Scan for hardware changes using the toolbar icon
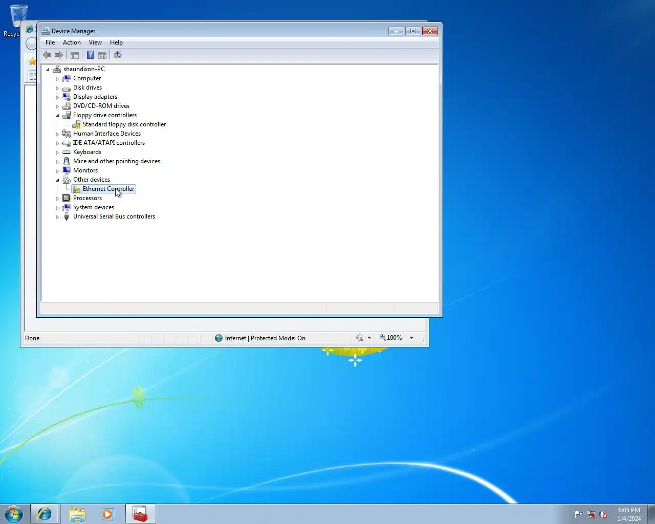Image resolution: width=655 pixels, height=524 pixels. (118, 55)
